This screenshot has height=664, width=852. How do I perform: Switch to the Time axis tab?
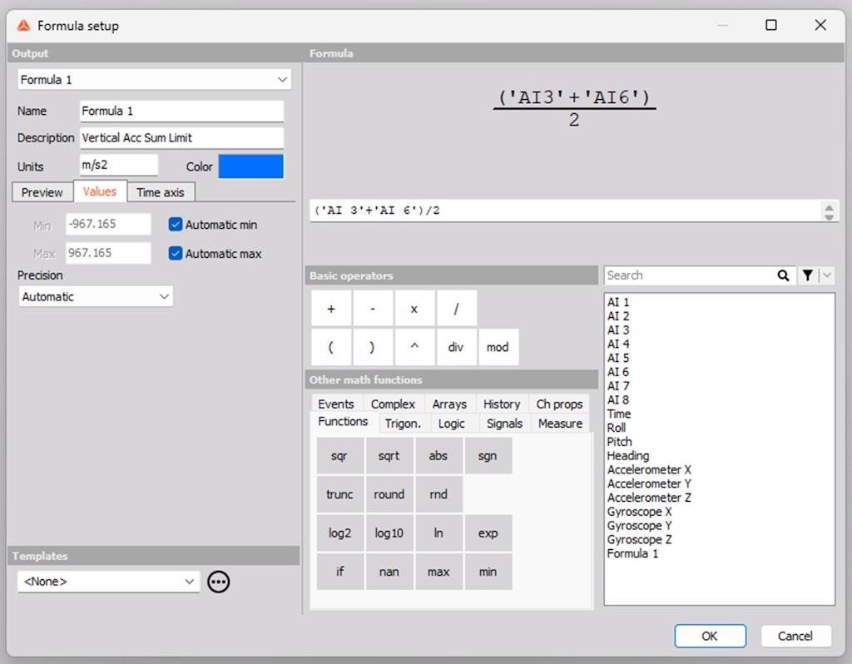click(161, 192)
